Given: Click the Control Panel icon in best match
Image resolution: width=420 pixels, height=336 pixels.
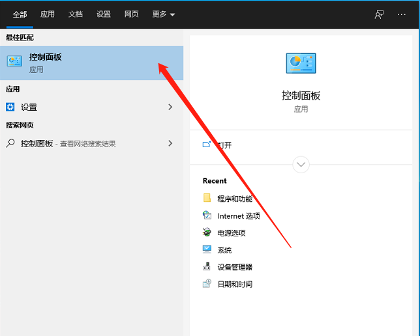Looking at the screenshot, I should [14, 61].
